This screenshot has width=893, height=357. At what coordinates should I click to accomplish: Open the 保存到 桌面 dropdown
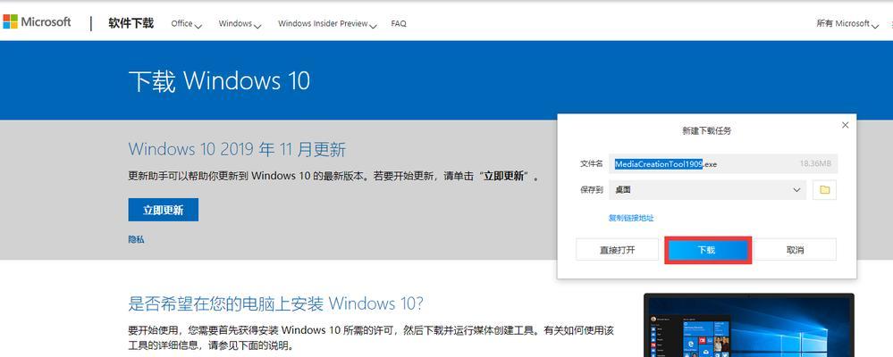click(x=707, y=190)
